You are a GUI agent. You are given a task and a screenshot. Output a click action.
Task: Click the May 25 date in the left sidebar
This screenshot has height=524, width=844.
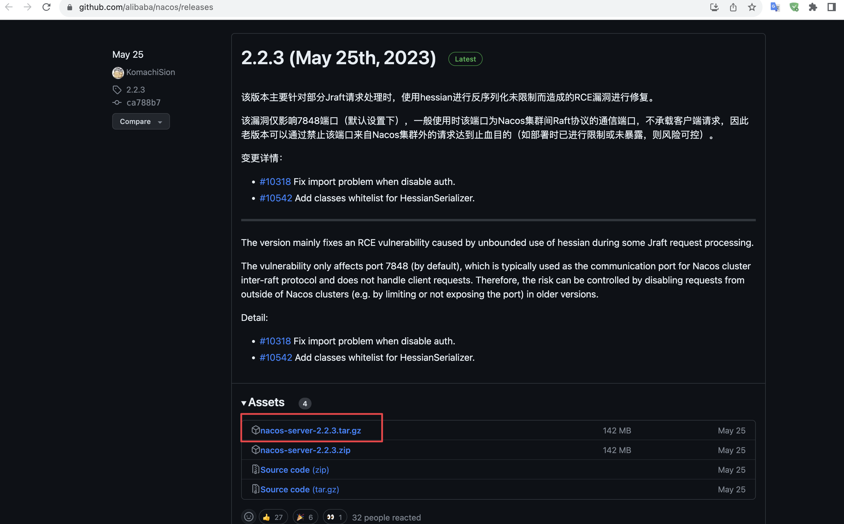128,55
